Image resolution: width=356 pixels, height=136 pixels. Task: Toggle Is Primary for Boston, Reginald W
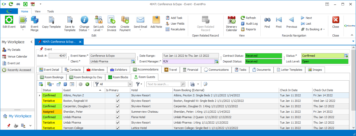118,101
